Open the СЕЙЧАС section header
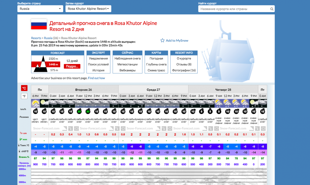The width and height of the screenshot is (310, 185). click(128, 53)
